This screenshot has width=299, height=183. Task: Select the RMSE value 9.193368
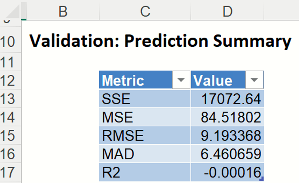coord(227,136)
